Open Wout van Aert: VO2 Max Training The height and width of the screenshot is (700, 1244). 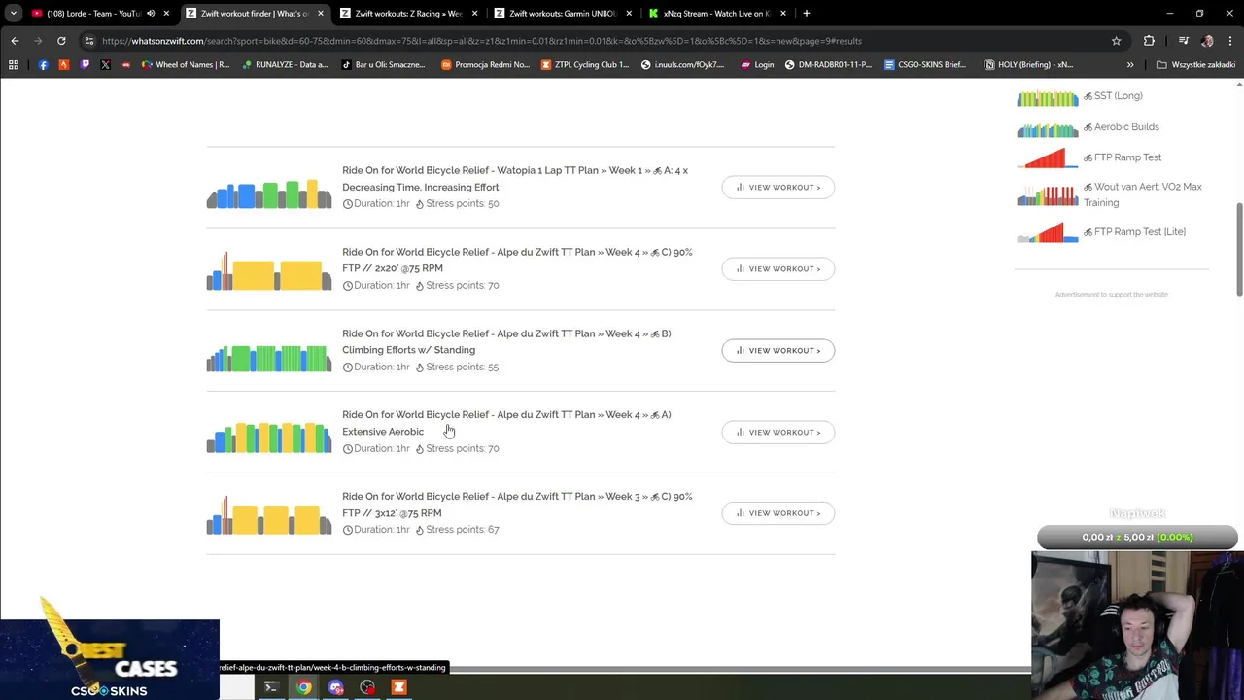point(1142,194)
